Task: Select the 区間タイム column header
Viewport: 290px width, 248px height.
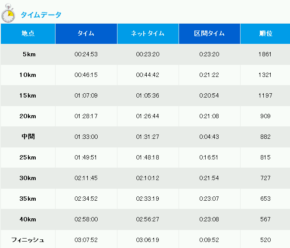Action: click(x=210, y=34)
